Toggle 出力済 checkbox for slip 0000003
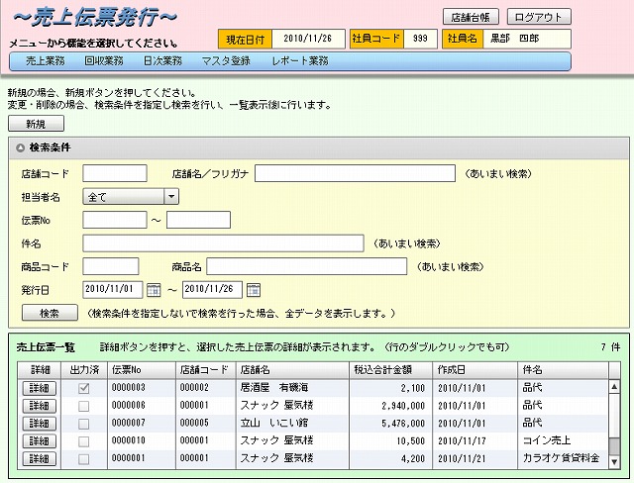Viewport: 634px width, 483px height. coord(84,388)
